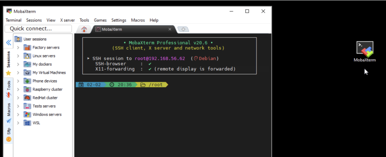Click the star icon in Sessions sidebar tab
This screenshot has height=157, width=386.
pos(8,73)
